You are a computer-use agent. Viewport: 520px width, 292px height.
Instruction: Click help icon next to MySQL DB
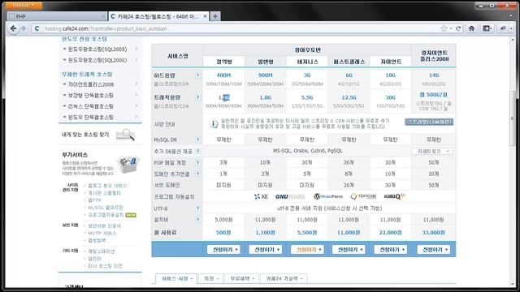click(197, 140)
